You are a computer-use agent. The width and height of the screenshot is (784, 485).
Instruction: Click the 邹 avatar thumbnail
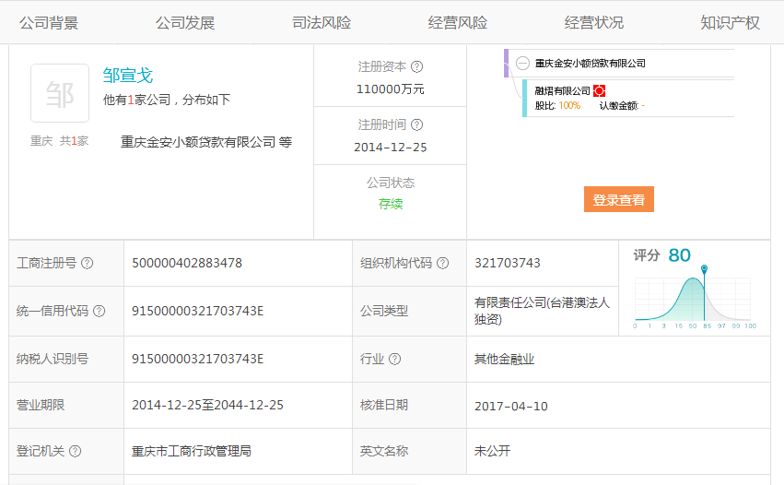tap(60, 93)
